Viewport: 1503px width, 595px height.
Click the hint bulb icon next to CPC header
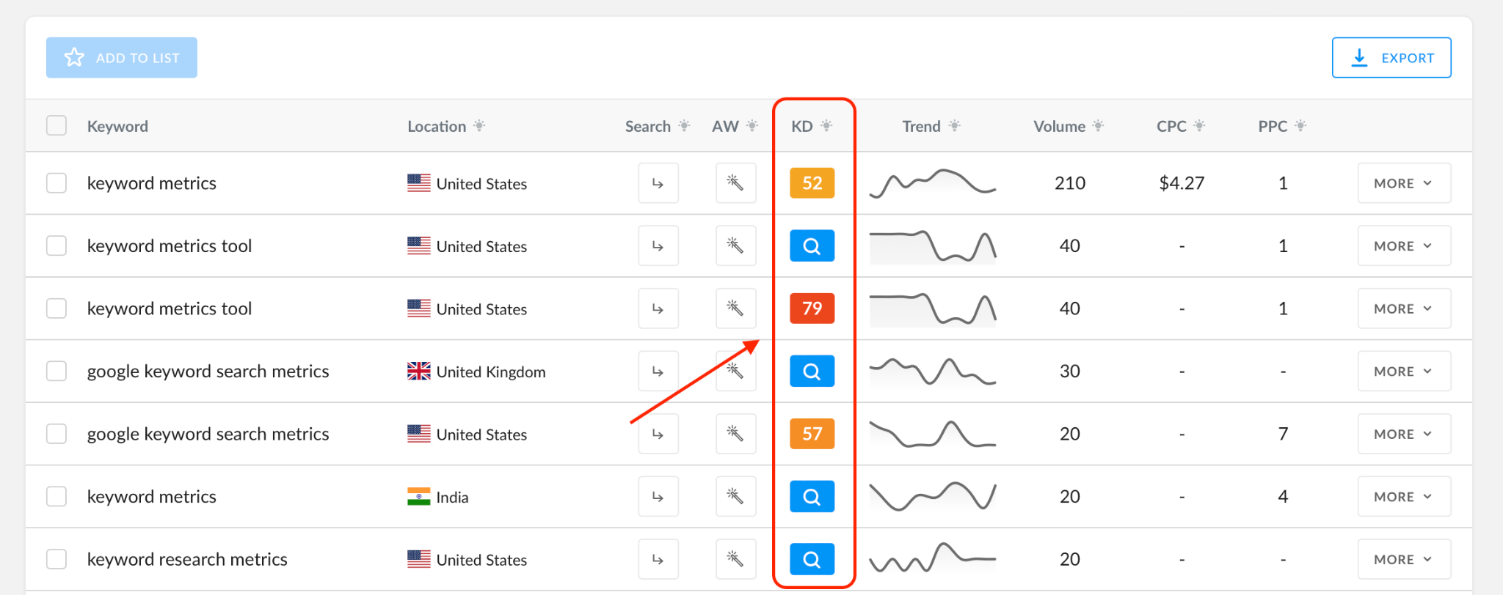click(x=1199, y=126)
